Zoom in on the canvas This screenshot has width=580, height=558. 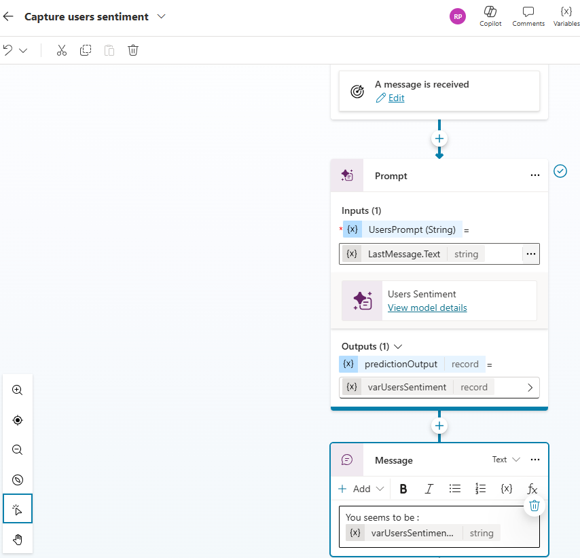coord(18,390)
